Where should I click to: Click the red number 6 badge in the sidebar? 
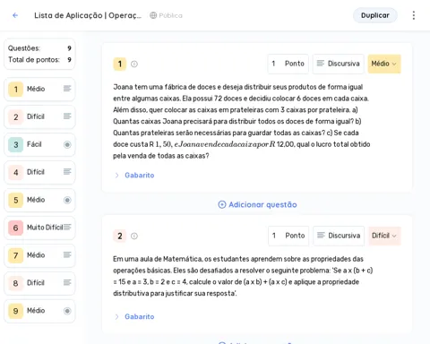point(16,228)
